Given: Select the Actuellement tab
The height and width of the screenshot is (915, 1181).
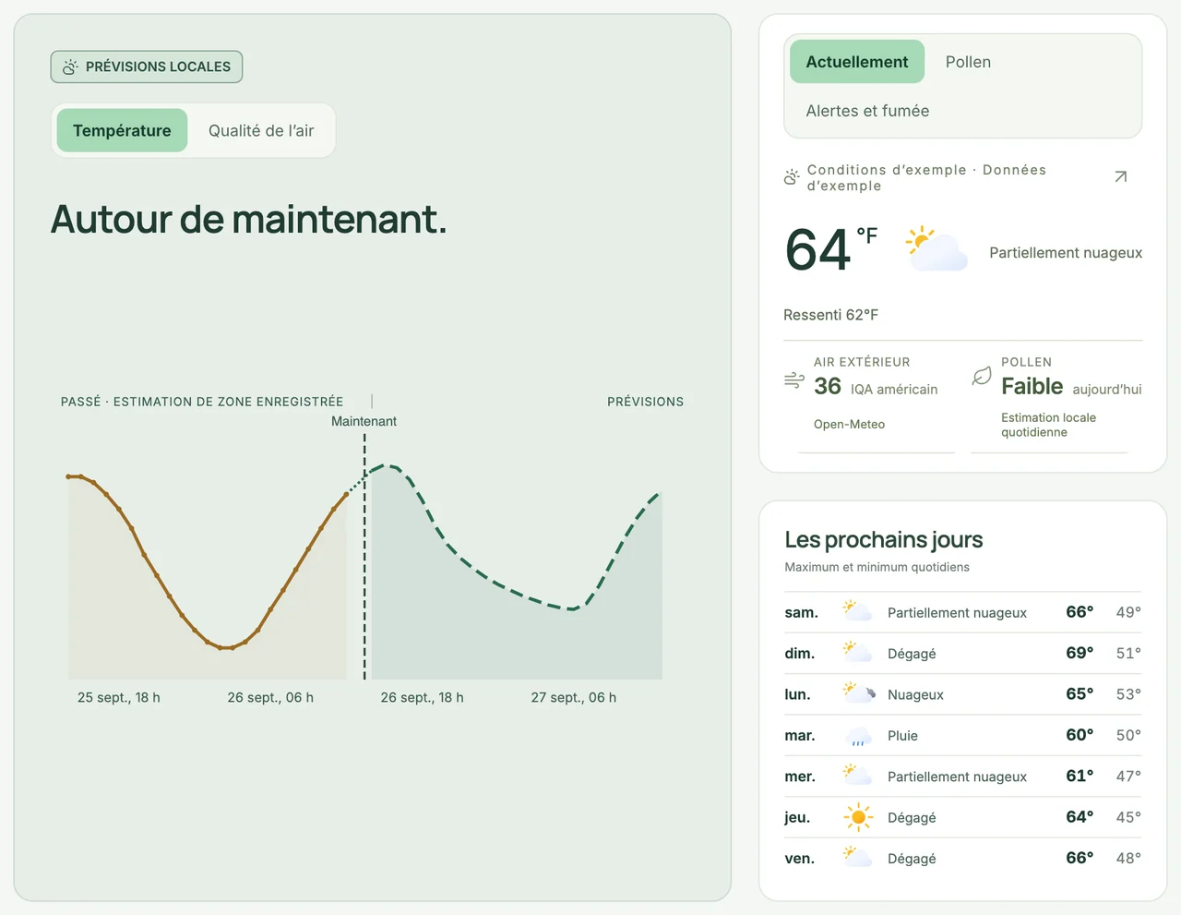Looking at the screenshot, I should [857, 62].
